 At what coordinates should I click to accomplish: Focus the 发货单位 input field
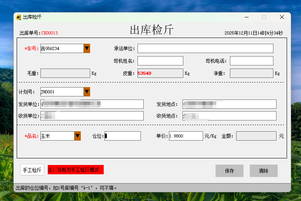(x=92, y=104)
